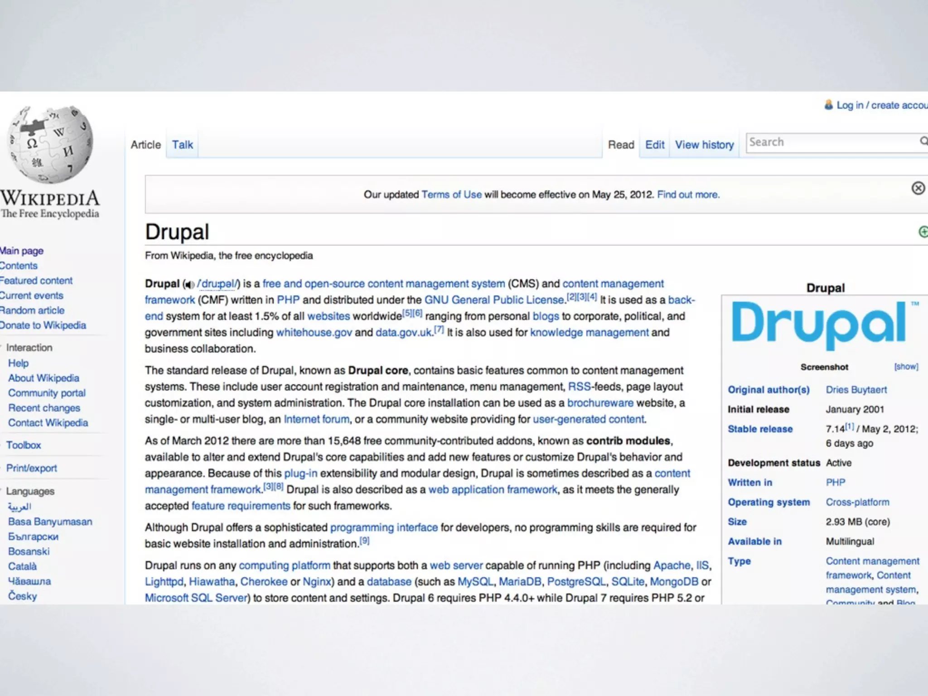This screenshot has height=696, width=928.
Task: Click the magnifier icon in search box
Action: coord(923,141)
